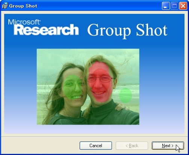Click the small green circle over the ocean
The image size is (189, 155).
125,95
